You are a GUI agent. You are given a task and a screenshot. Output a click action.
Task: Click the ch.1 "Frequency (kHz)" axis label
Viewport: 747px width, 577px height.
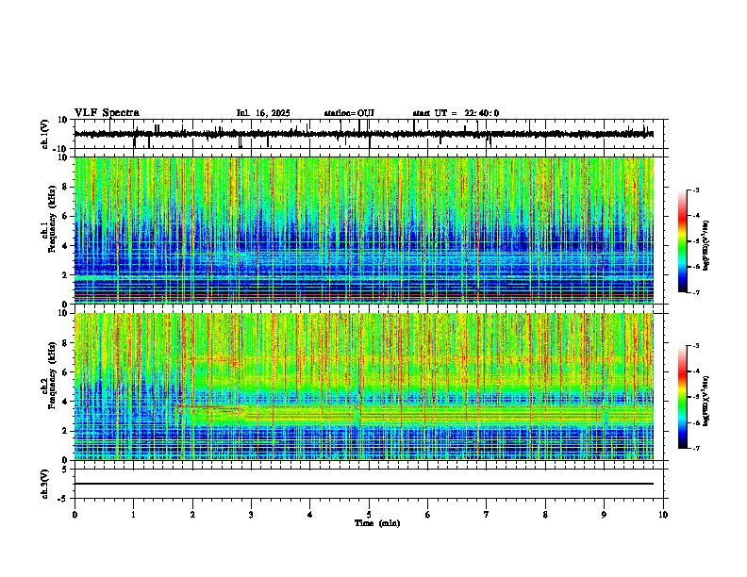(x=52, y=220)
